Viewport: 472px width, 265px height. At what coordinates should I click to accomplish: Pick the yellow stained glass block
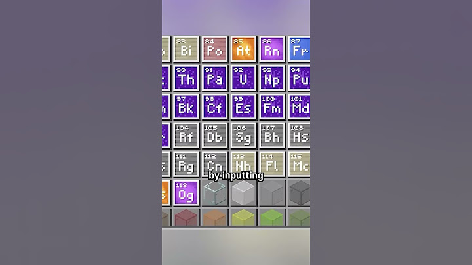pyautogui.click(x=243, y=218)
